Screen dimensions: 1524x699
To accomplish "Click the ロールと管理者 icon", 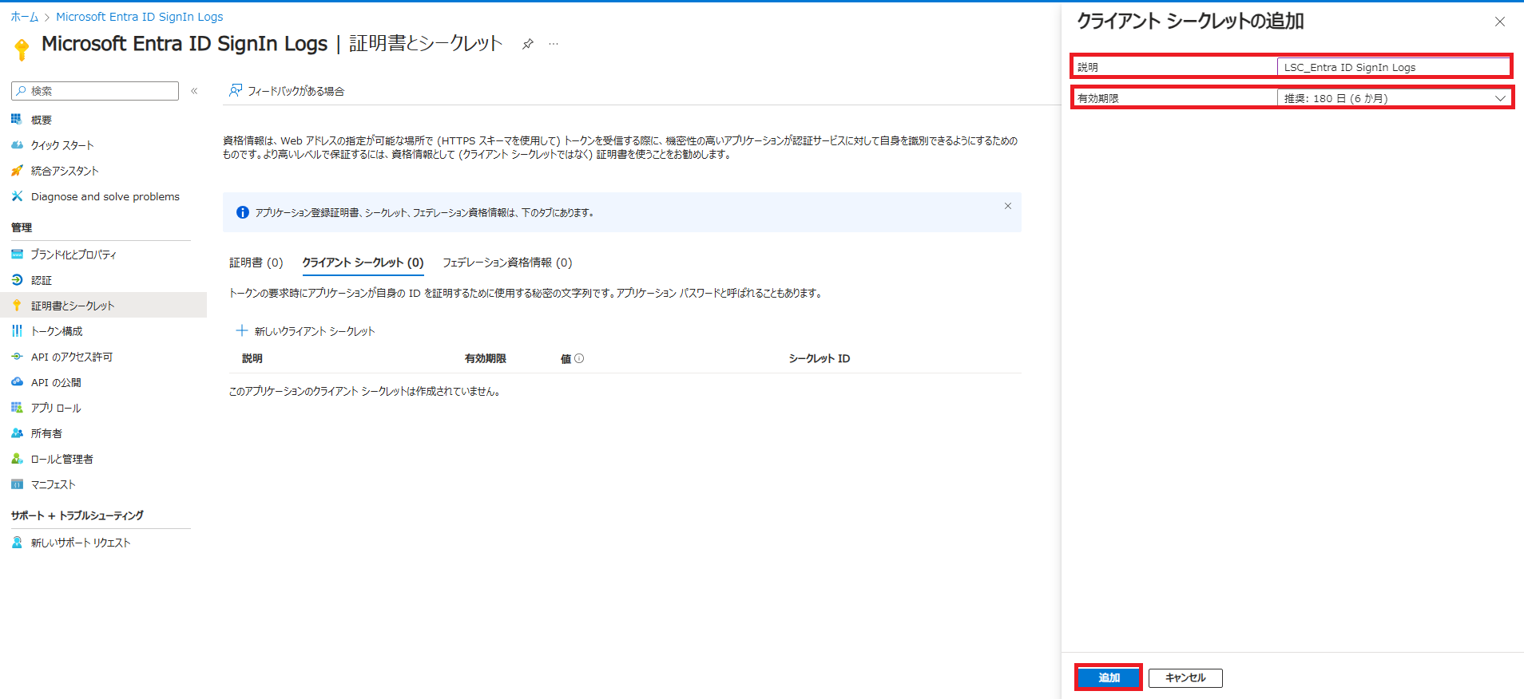I will pos(17,459).
